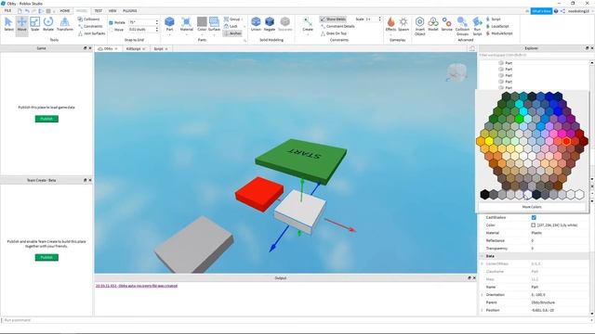The image size is (595, 334).
Task: Open the Rotate increment value box
Action: 143,22
